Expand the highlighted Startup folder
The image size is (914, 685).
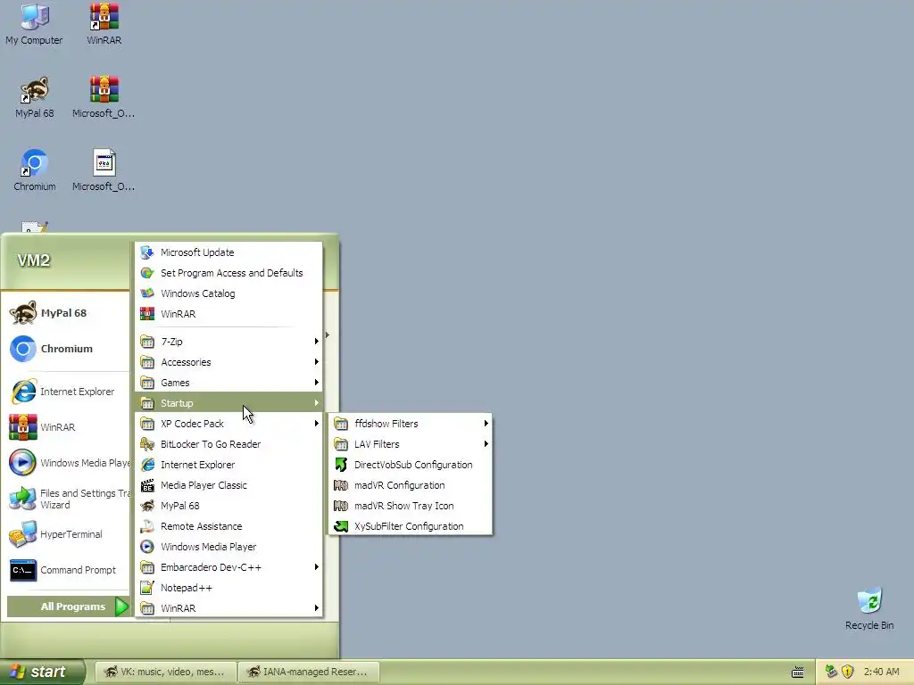point(228,403)
